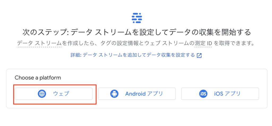Image resolution: width=272 pixels, height=126 pixels.
Task: Choose the iOS アプリ platform button
Action: click(x=220, y=94)
